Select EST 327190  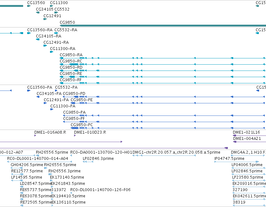(x=240, y=190)
